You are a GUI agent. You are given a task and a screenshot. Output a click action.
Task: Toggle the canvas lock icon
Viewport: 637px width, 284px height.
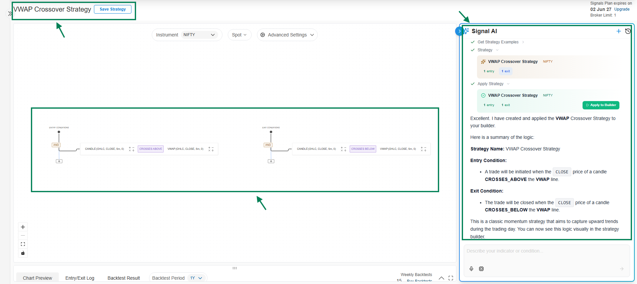[x=23, y=253]
